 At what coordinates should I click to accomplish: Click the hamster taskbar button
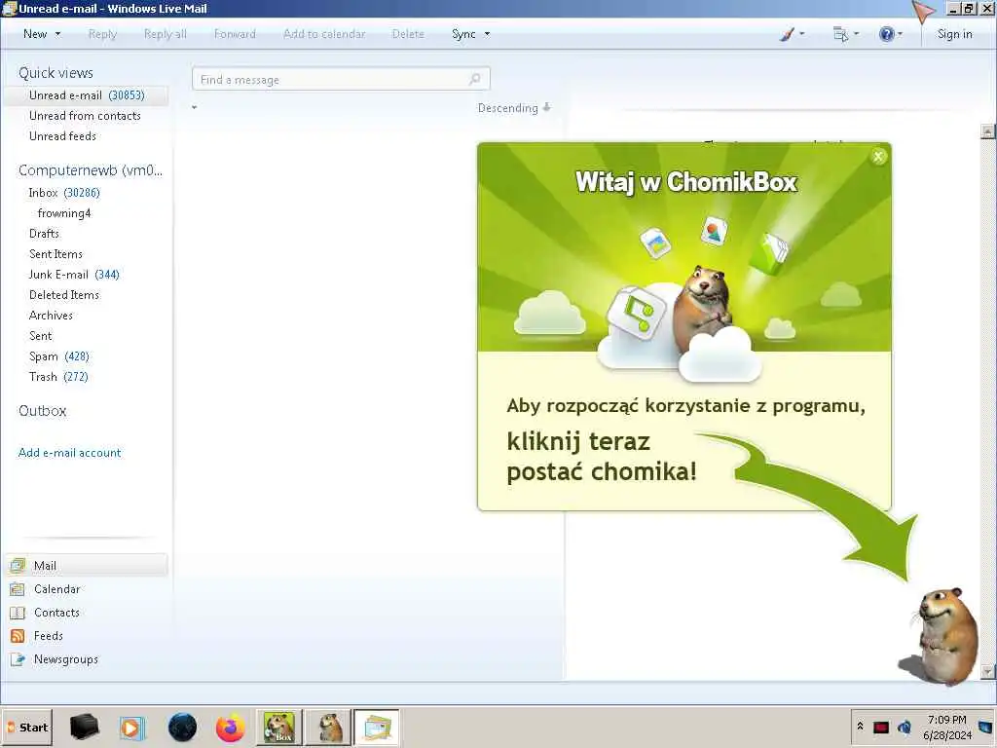(x=328, y=728)
